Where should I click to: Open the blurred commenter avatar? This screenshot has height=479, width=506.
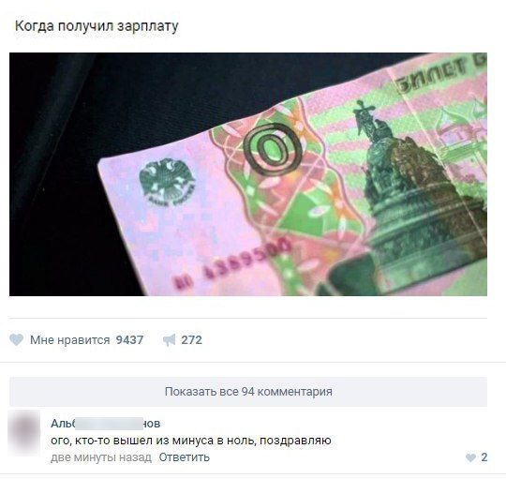point(24,432)
